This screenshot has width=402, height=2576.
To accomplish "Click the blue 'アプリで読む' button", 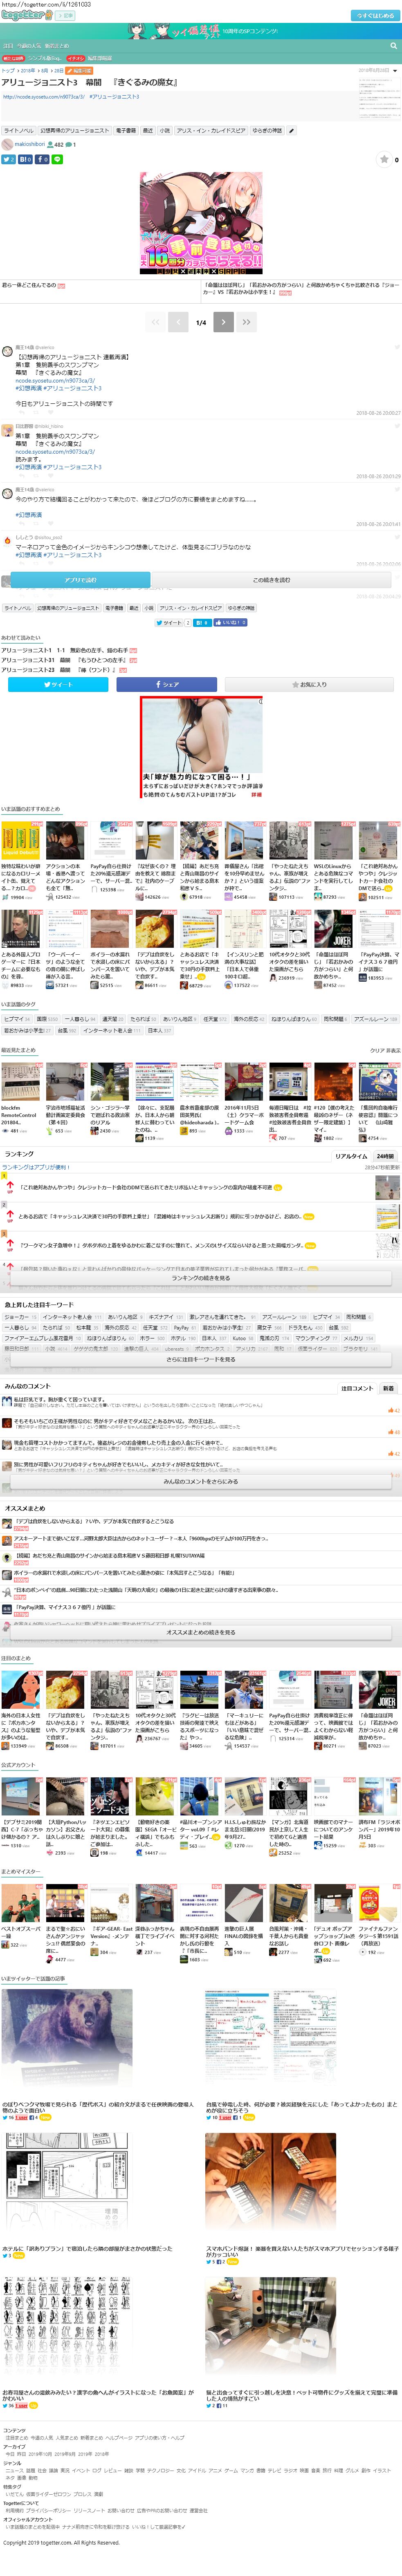I will click(x=80, y=580).
